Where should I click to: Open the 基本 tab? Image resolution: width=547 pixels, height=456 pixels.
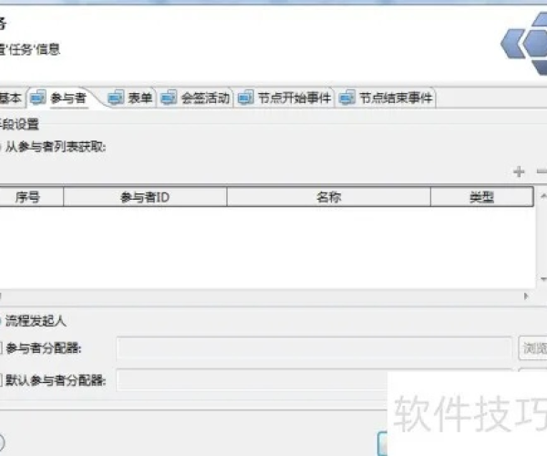(10, 98)
